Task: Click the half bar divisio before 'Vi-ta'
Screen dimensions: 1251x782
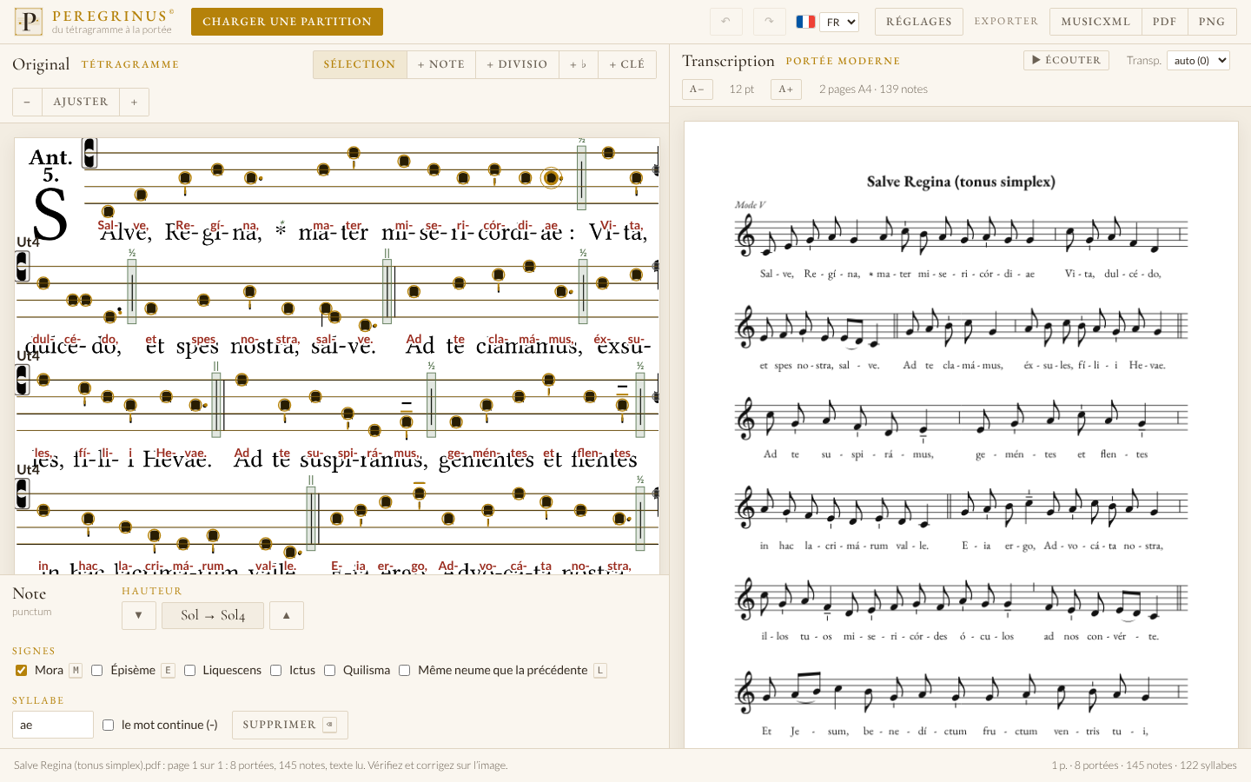Action: coord(581,177)
